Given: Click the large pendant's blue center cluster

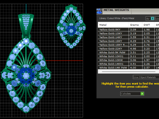Looking at the screenshot, I should coord(26,76).
